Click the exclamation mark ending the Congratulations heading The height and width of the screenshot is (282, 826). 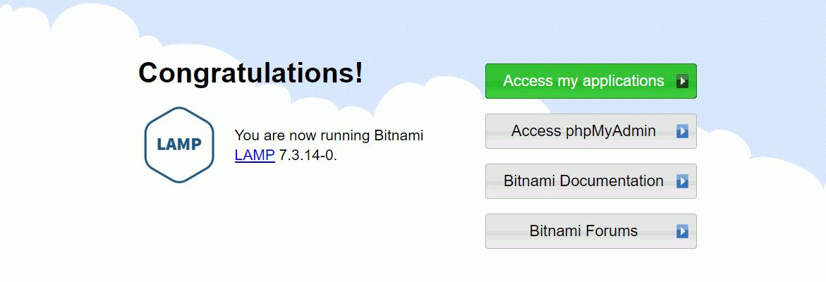pos(359,73)
